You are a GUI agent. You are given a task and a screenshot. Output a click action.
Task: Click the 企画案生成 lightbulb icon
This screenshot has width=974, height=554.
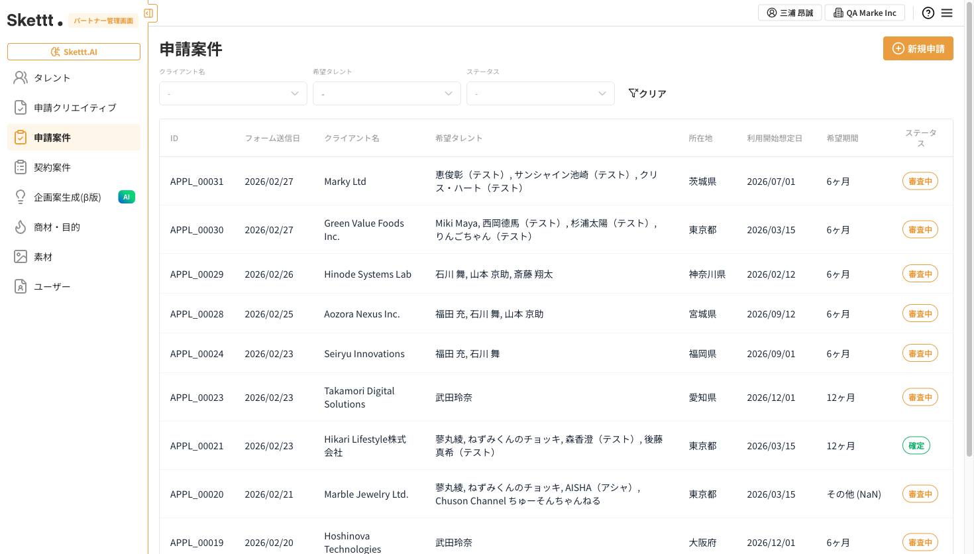(21, 197)
